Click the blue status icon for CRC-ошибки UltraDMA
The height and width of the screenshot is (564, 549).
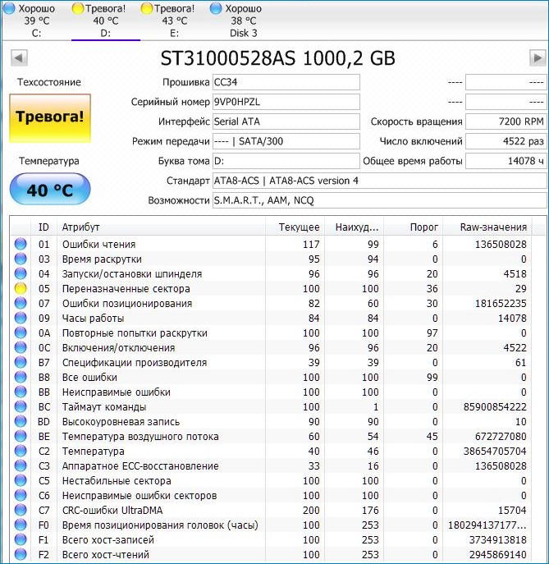click(21, 511)
